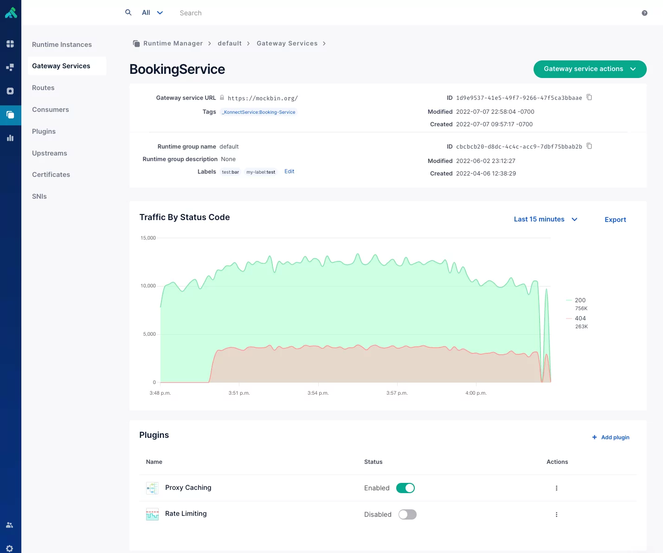The height and width of the screenshot is (553, 663).
Task: Open SNIs section
Action: (x=39, y=196)
